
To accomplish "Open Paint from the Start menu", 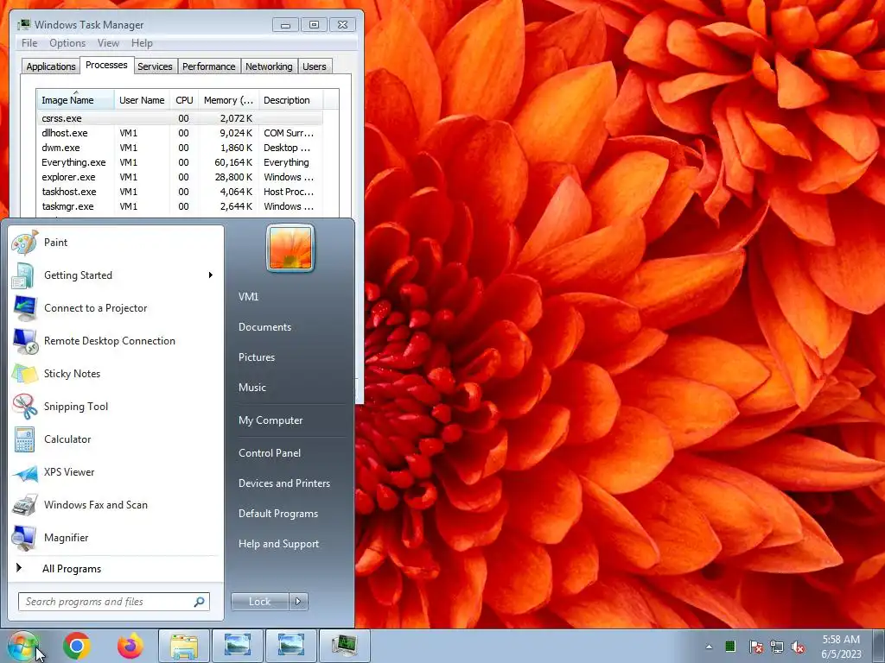I will coord(116,243).
